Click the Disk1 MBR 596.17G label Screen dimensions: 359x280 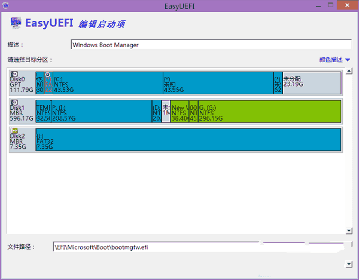coord(22,113)
